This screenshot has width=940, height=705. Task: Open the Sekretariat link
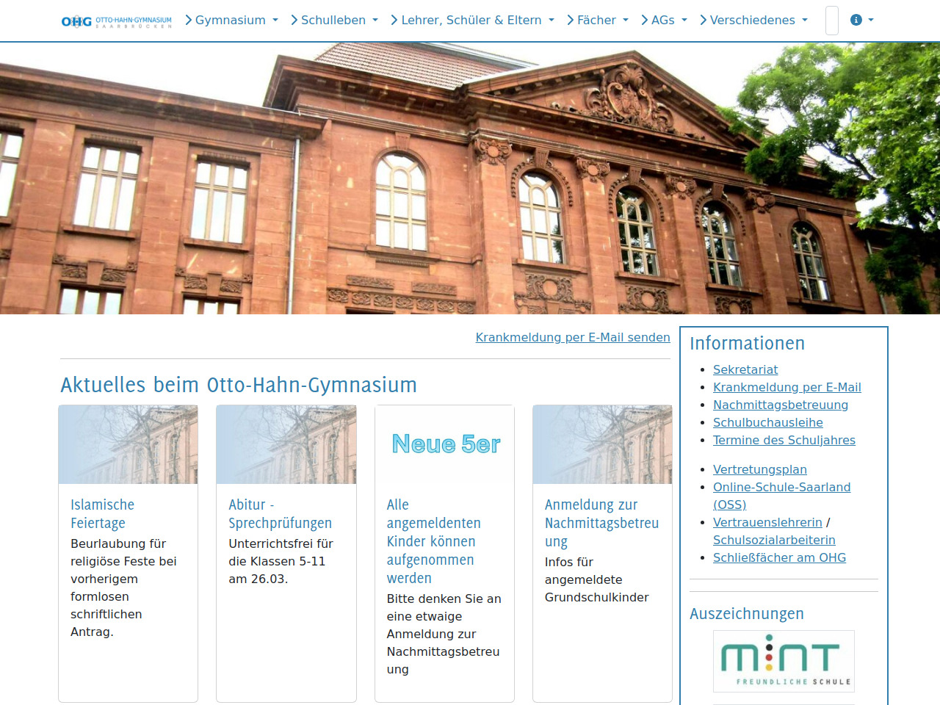click(745, 369)
